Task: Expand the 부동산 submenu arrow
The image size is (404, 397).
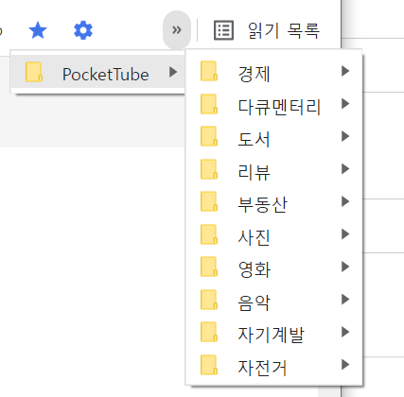Action: point(345,201)
